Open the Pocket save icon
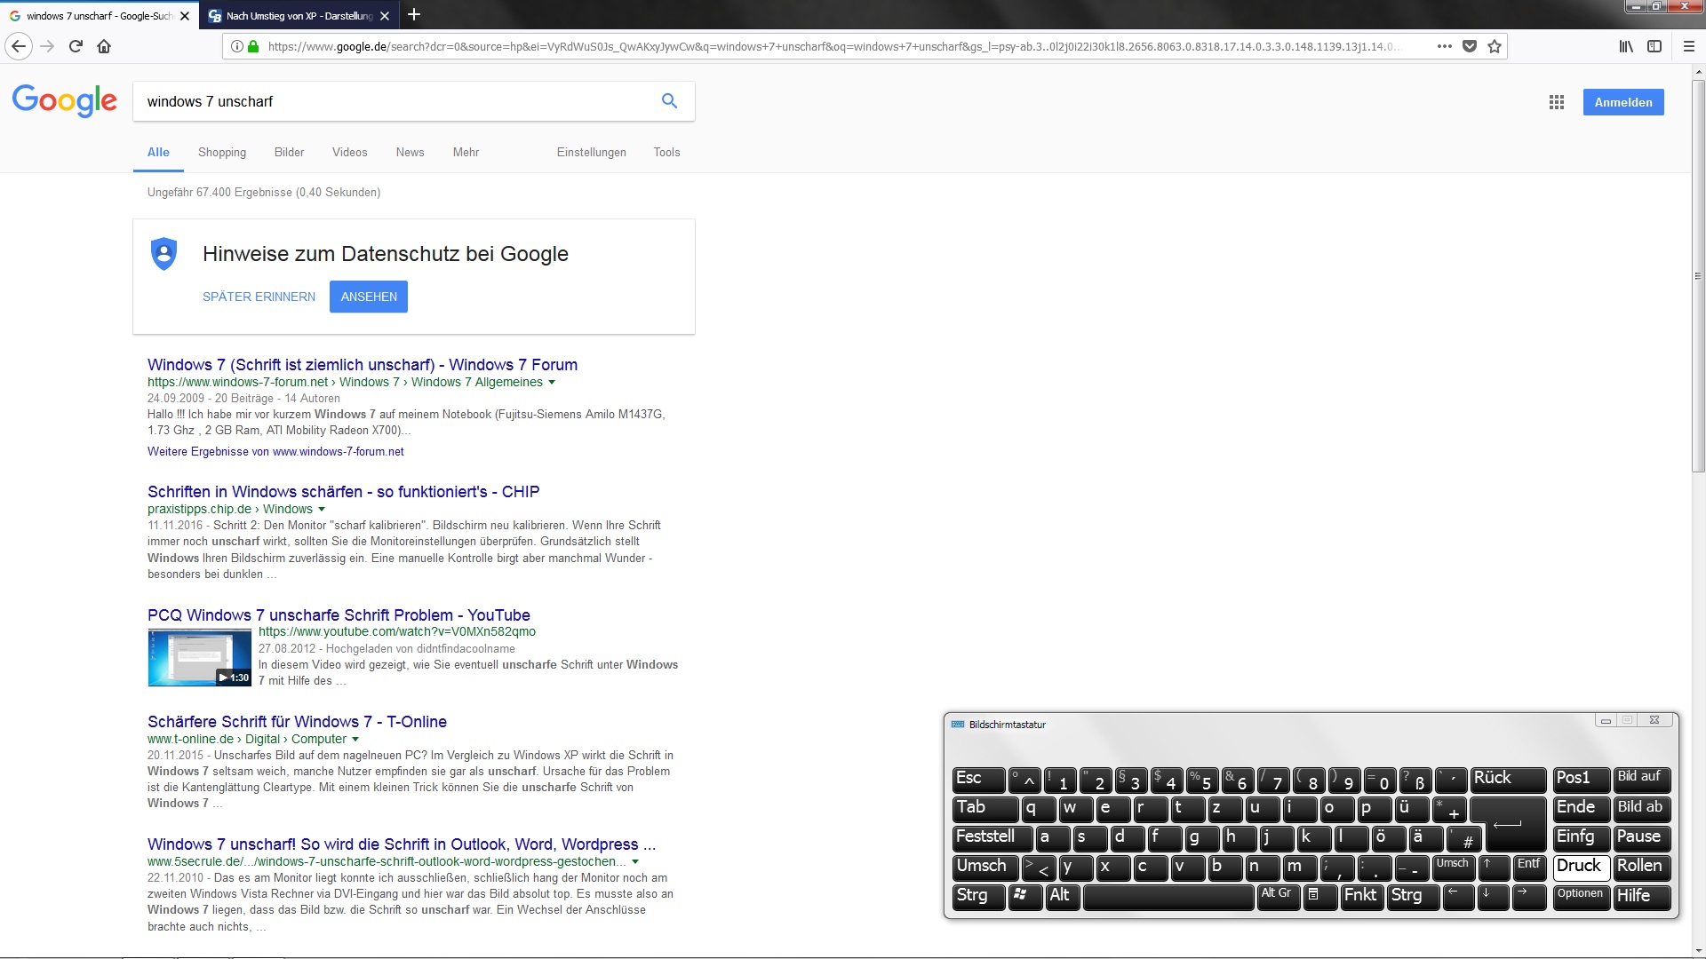This screenshot has width=1706, height=959. 1470,46
